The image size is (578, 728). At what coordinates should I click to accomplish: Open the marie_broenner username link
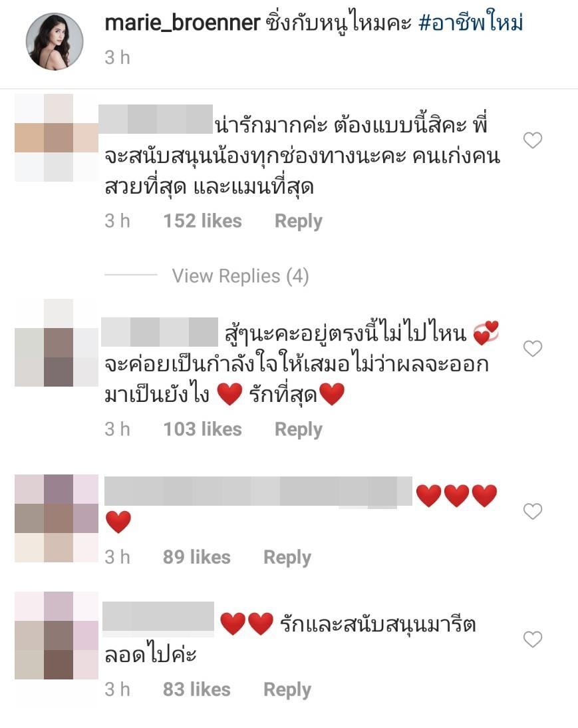182,23
